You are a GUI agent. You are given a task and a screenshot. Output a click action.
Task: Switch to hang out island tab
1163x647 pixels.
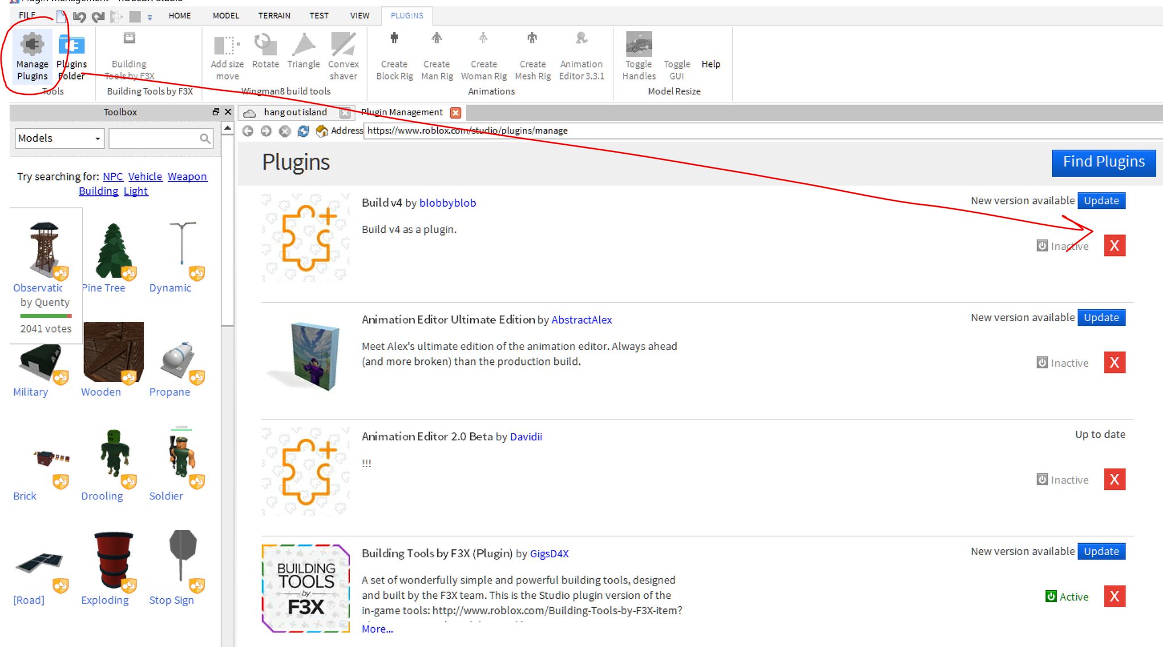tap(295, 112)
